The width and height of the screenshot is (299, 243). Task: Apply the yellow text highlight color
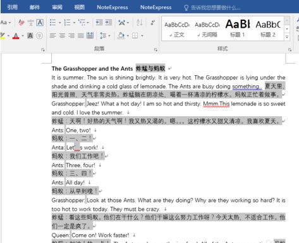[x=3, y=35]
